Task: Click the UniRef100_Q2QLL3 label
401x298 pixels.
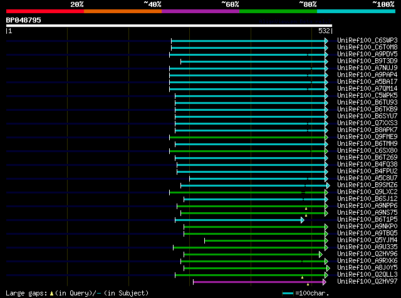Action: [367, 275]
